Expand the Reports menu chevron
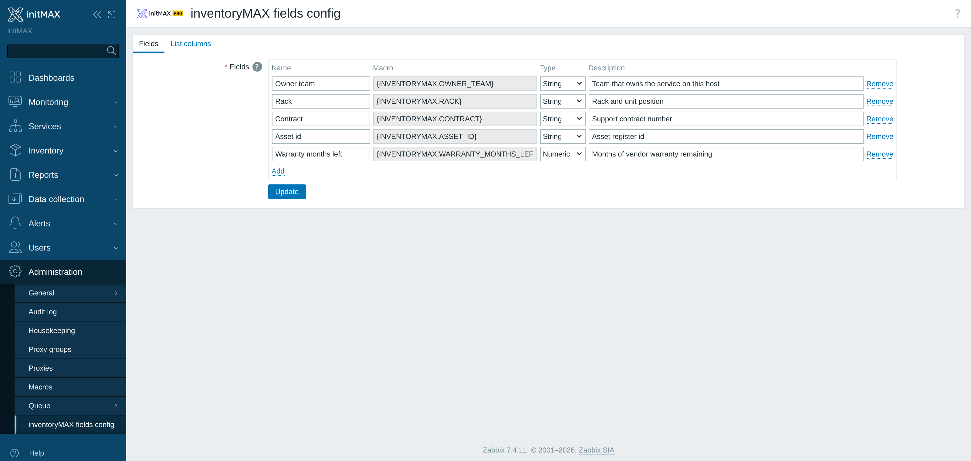This screenshot has height=461, width=971. click(x=116, y=175)
